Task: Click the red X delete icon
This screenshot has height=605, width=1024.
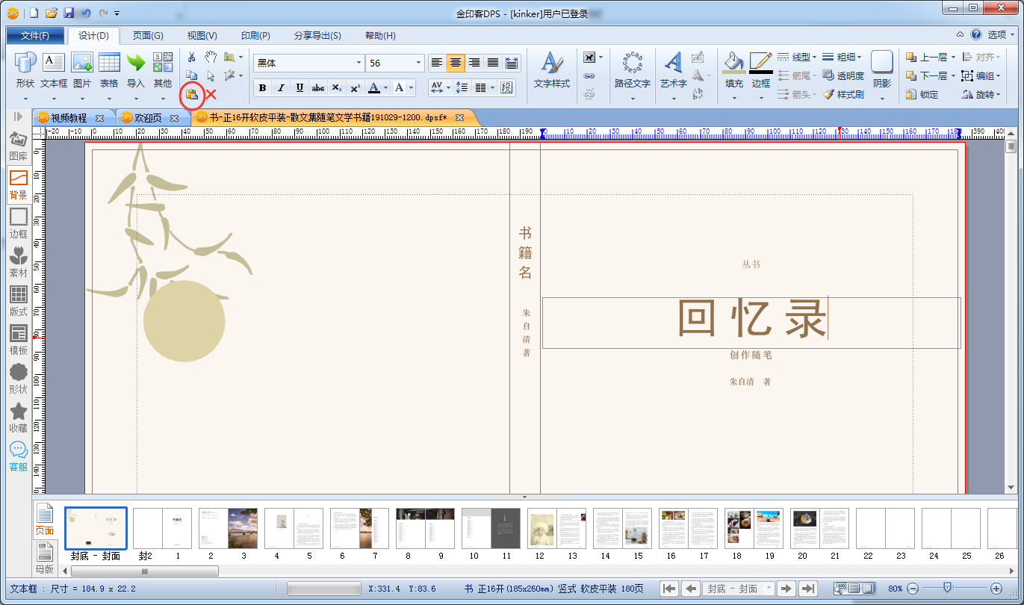Action: pos(211,94)
